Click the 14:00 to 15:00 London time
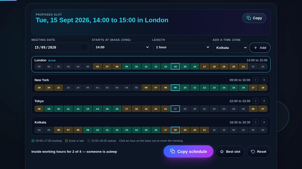Image resolution: width=302 pixels, height=169 pixels. [x=257, y=60]
